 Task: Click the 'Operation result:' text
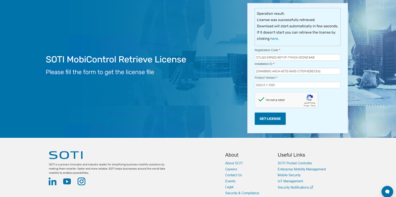click(270, 14)
